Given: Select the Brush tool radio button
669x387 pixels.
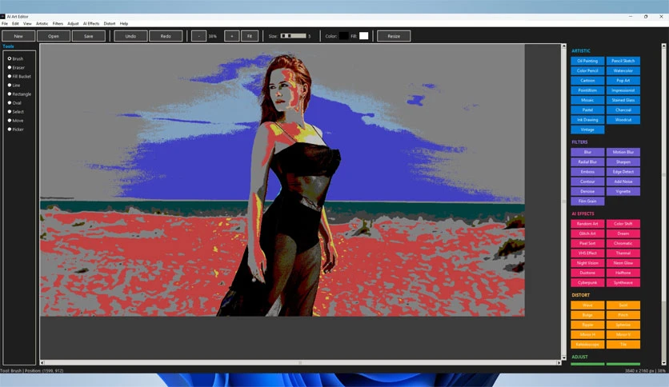Looking at the screenshot, I should pos(10,58).
